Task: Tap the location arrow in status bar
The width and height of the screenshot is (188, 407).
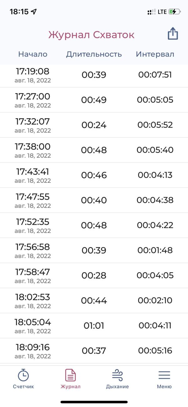Action: (34, 12)
